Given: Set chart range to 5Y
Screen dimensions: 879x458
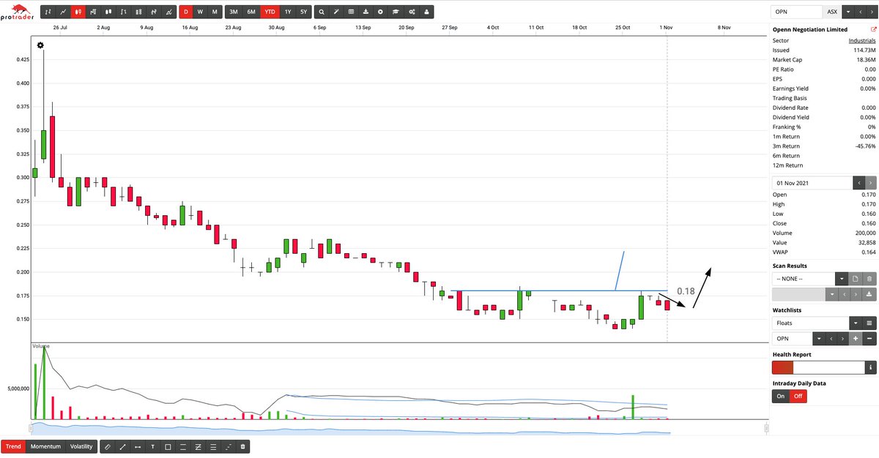Looking at the screenshot, I should tap(303, 12).
